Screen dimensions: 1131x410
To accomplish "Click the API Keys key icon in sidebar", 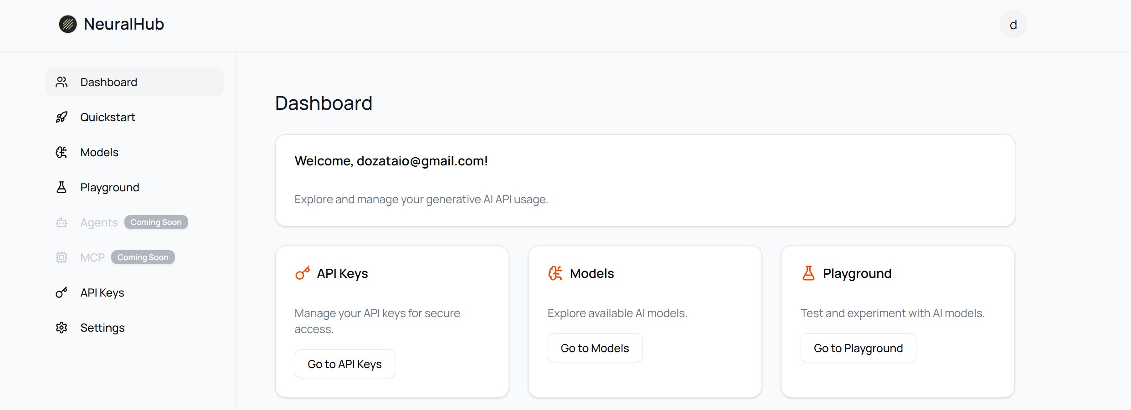I will pos(62,292).
